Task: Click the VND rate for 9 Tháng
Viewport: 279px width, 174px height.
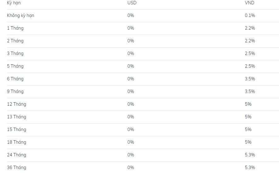Action: point(250,91)
